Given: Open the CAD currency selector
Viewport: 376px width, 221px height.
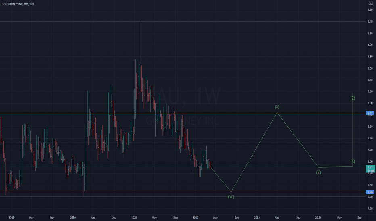Looking at the screenshot, I should [370, 4].
